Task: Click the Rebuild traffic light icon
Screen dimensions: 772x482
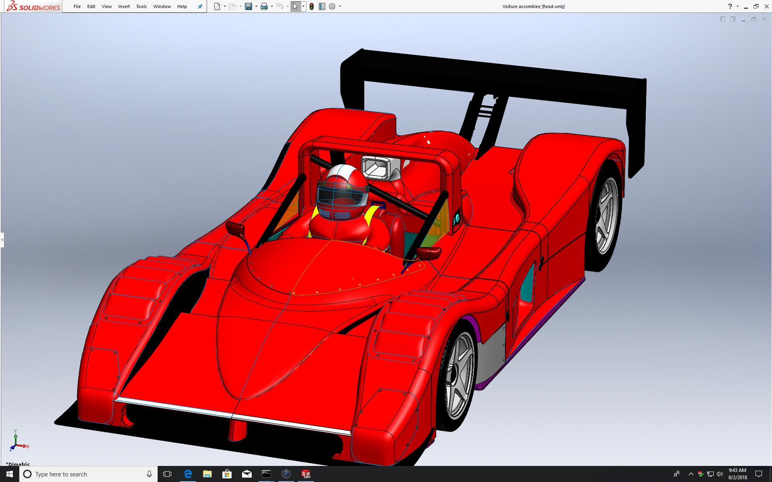Action: point(312,6)
